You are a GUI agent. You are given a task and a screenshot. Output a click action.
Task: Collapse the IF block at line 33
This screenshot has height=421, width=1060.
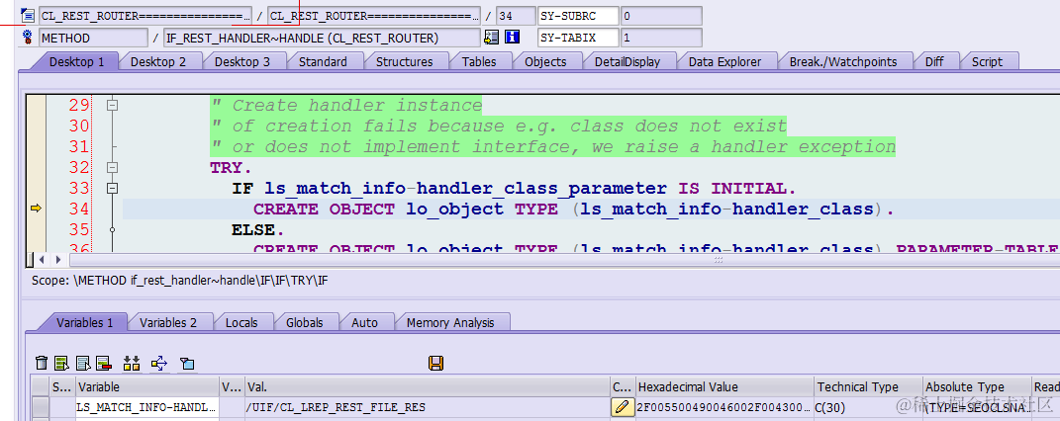point(112,188)
